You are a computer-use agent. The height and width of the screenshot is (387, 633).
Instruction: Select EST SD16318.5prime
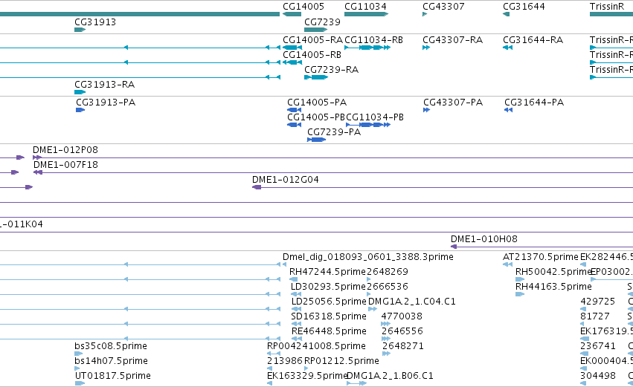pyautogui.click(x=296, y=324)
